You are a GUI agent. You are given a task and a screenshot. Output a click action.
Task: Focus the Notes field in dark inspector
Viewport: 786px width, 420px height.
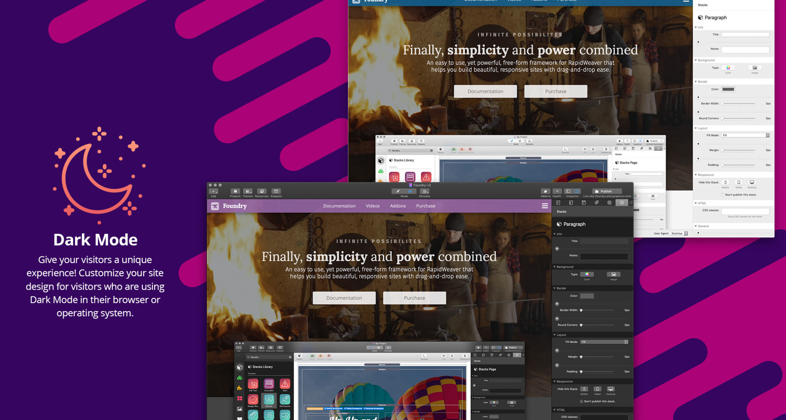pyautogui.click(x=604, y=256)
